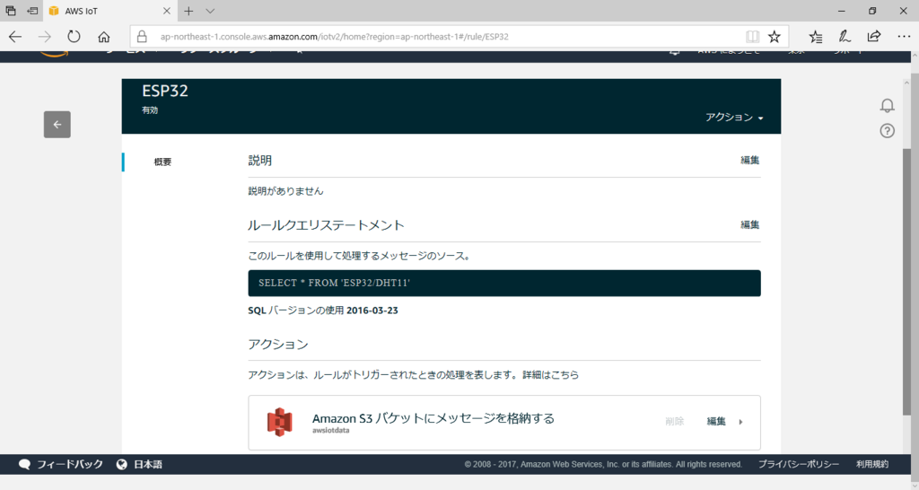This screenshot has height=490, width=919.
Task: Open reading view book icon
Action: point(752,36)
